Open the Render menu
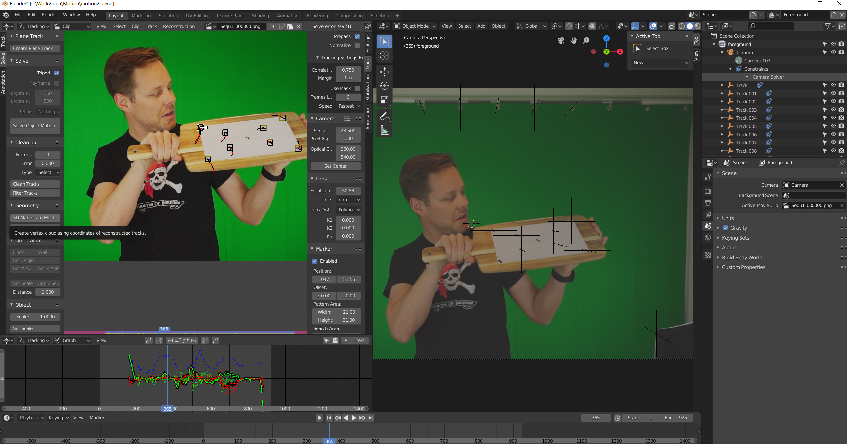The image size is (847, 444). point(49,15)
